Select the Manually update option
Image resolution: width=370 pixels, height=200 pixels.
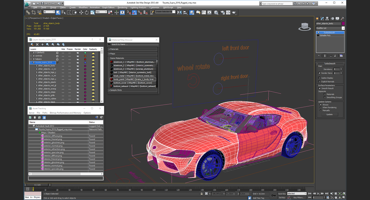[321, 110]
